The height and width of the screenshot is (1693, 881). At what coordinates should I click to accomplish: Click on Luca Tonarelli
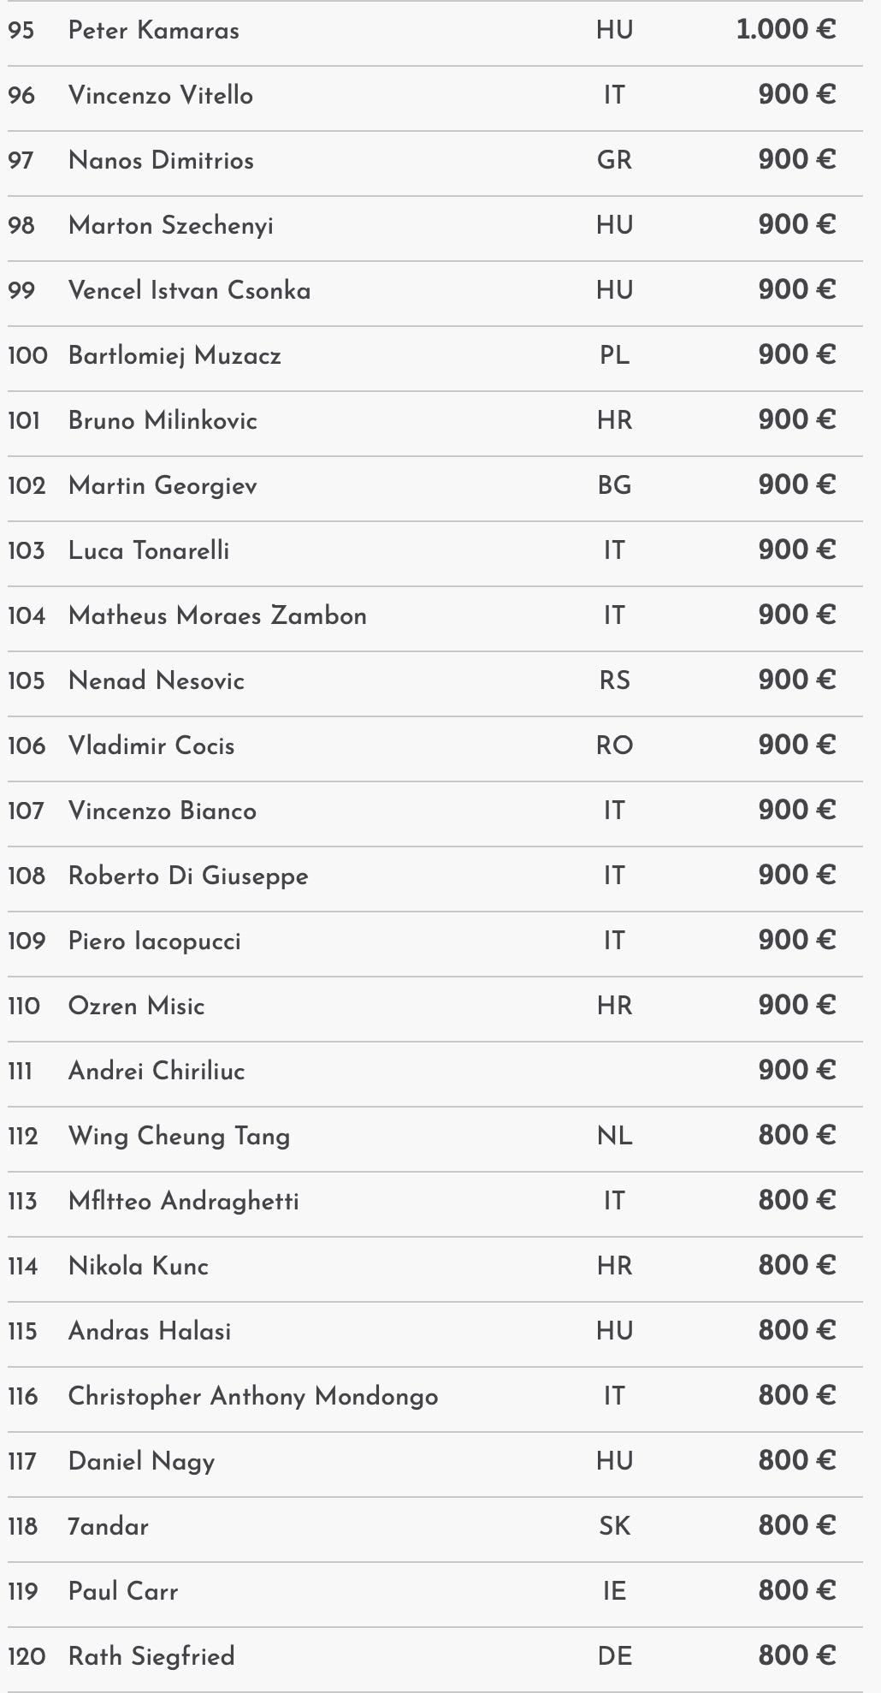[x=149, y=551]
